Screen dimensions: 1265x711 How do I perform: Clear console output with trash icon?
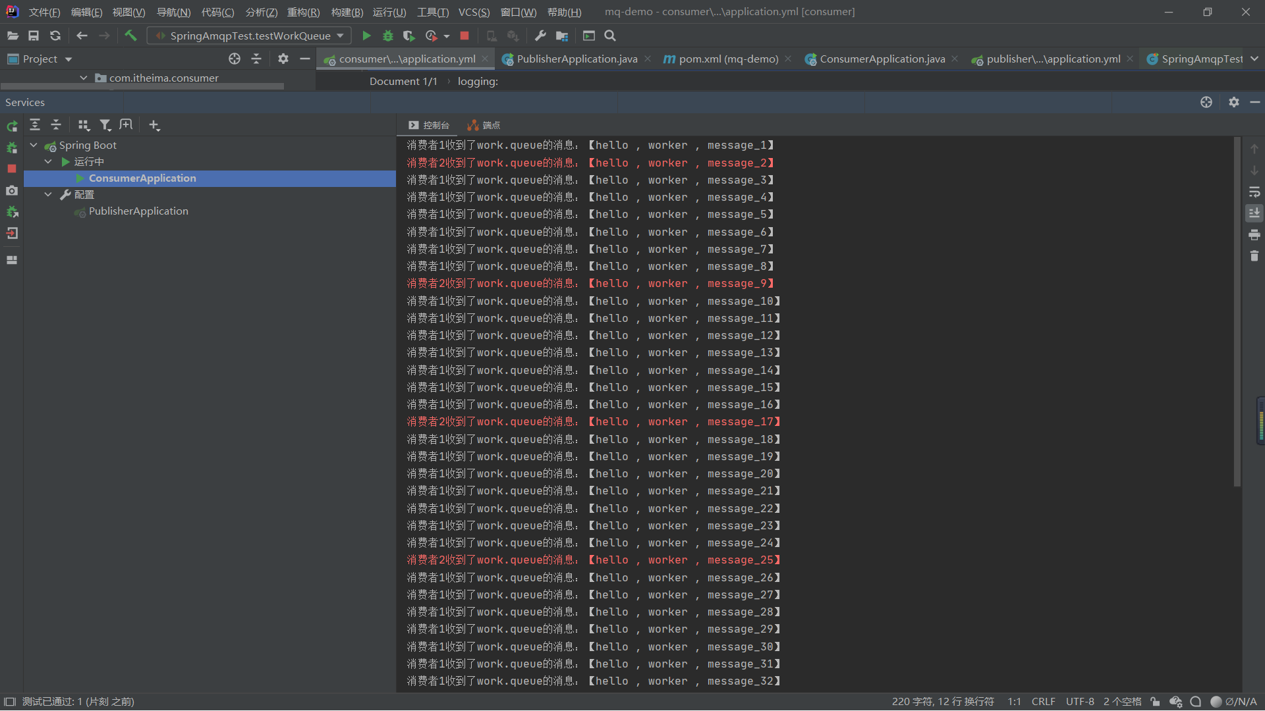click(1254, 256)
